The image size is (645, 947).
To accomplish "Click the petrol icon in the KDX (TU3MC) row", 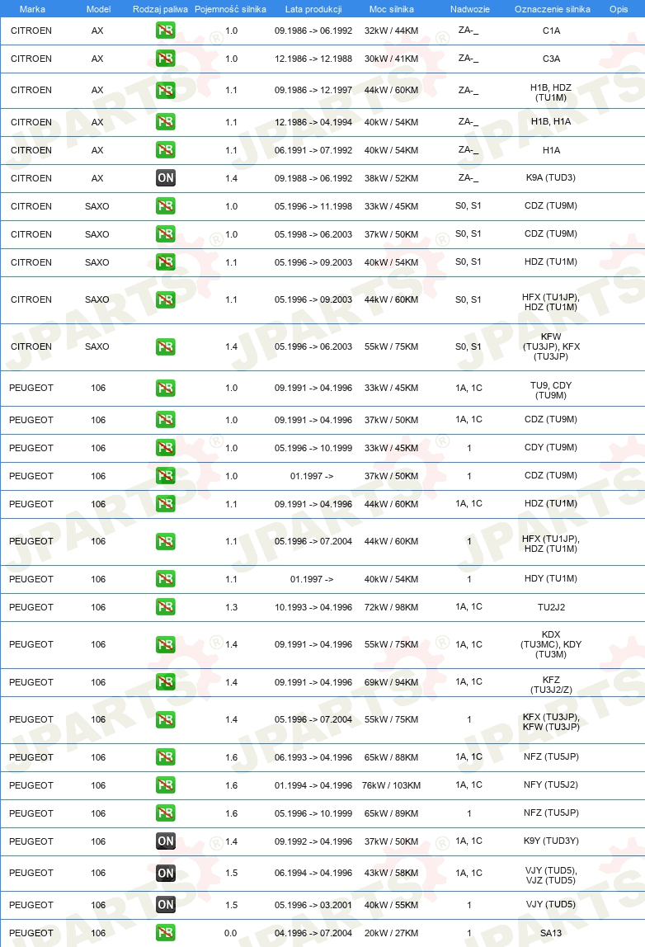I will [x=166, y=644].
